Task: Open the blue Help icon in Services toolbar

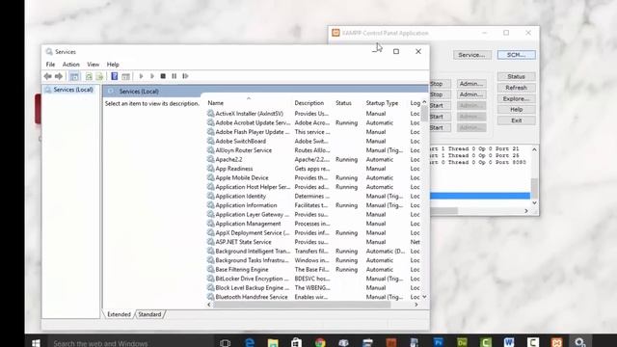Action: (114, 76)
